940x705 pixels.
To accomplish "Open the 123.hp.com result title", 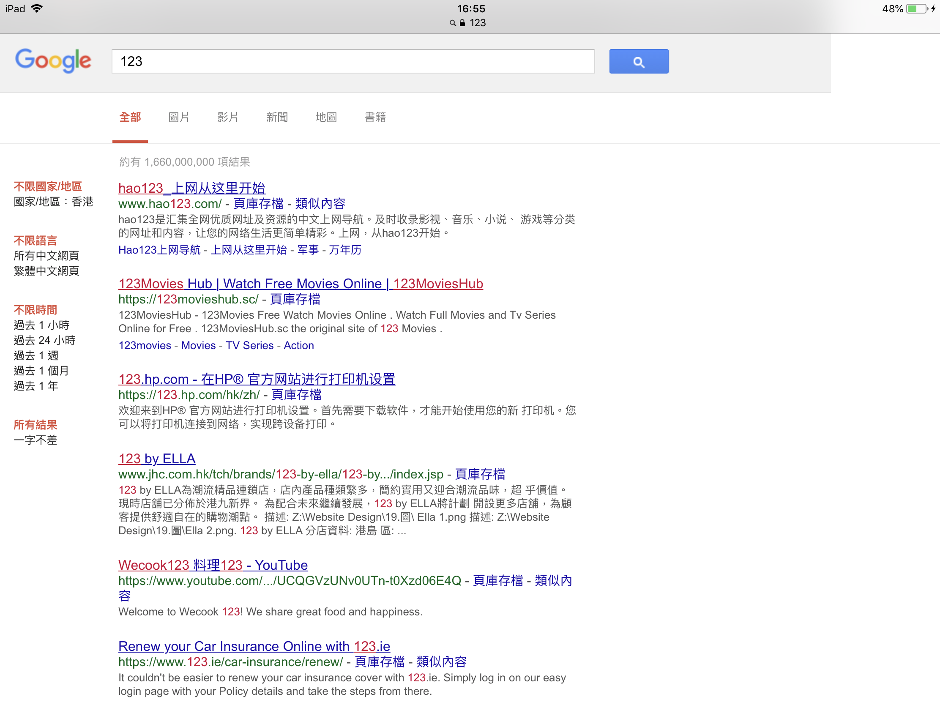I will click(257, 379).
